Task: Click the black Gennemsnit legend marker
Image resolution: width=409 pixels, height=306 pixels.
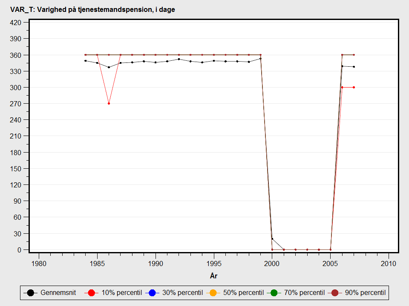Action: (x=30, y=292)
